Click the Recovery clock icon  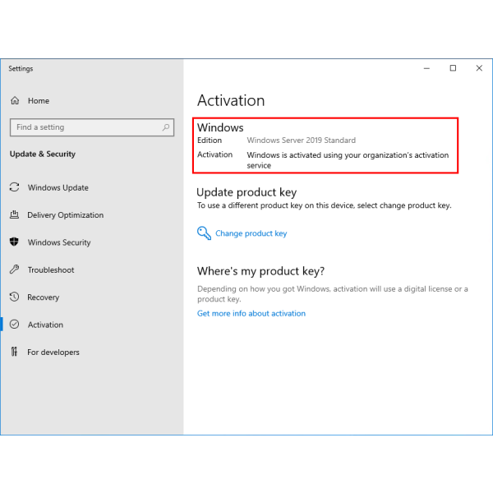point(15,297)
